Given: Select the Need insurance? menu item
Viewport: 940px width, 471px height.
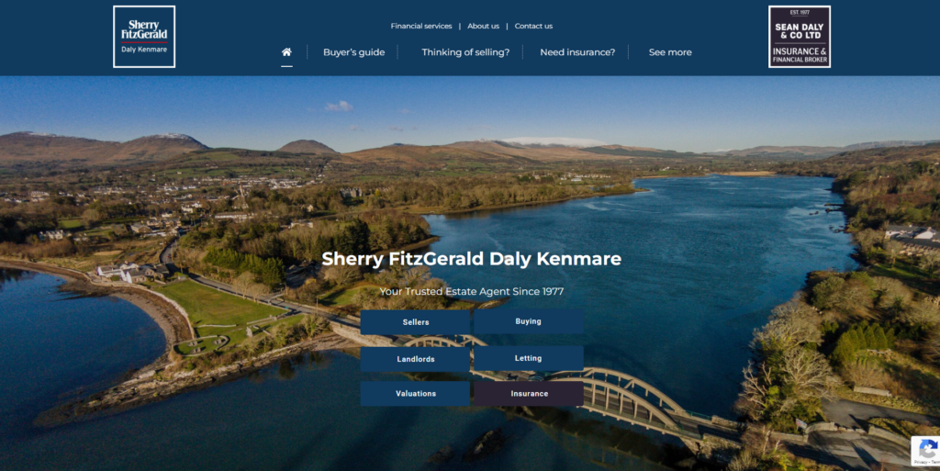Looking at the screenshot, I should [577, 52].
